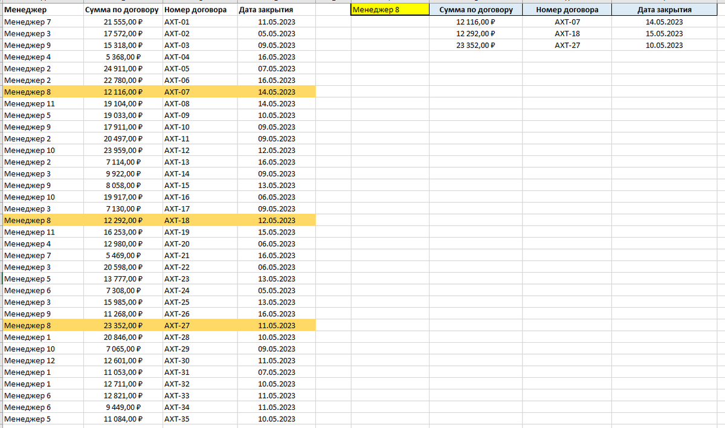The width and height of the screenshot is (725, 428).
Task: Select amount 24 911,00 ₽
Action: pos(123,69)
